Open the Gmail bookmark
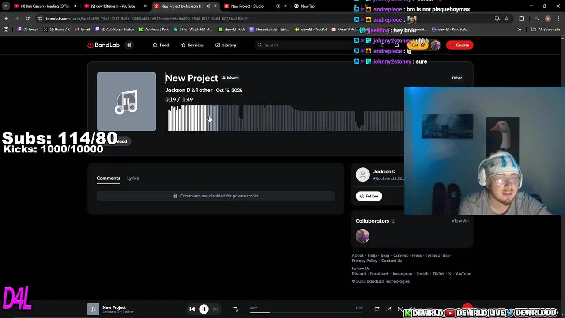This screenshot has height=318, width=565. [x=82, y=30]
